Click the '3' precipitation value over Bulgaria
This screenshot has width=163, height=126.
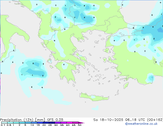[x=84, y=17]
